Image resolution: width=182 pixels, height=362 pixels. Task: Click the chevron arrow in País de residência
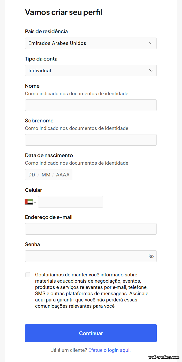[x=151, y=43]
